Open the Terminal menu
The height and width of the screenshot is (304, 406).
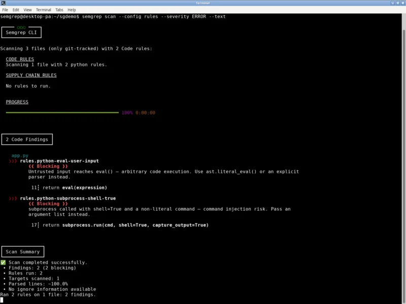44,10
